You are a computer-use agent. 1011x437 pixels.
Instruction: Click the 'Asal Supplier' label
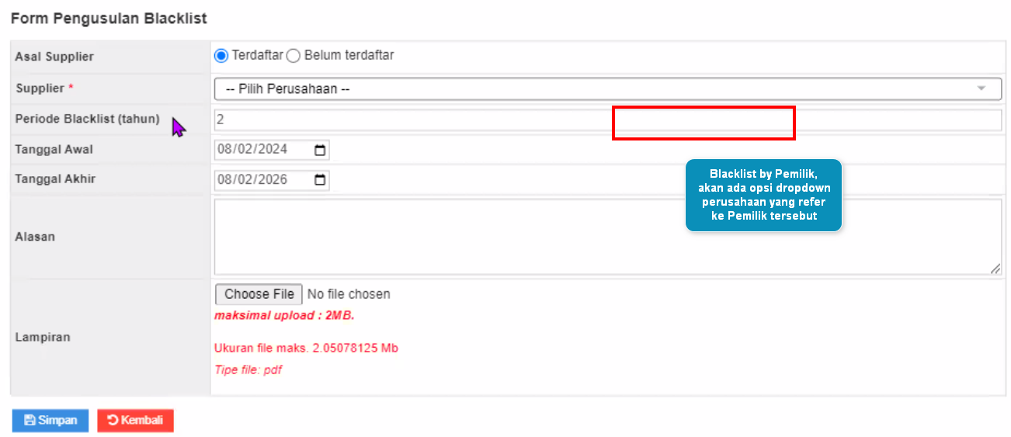[x=54, y=57]
